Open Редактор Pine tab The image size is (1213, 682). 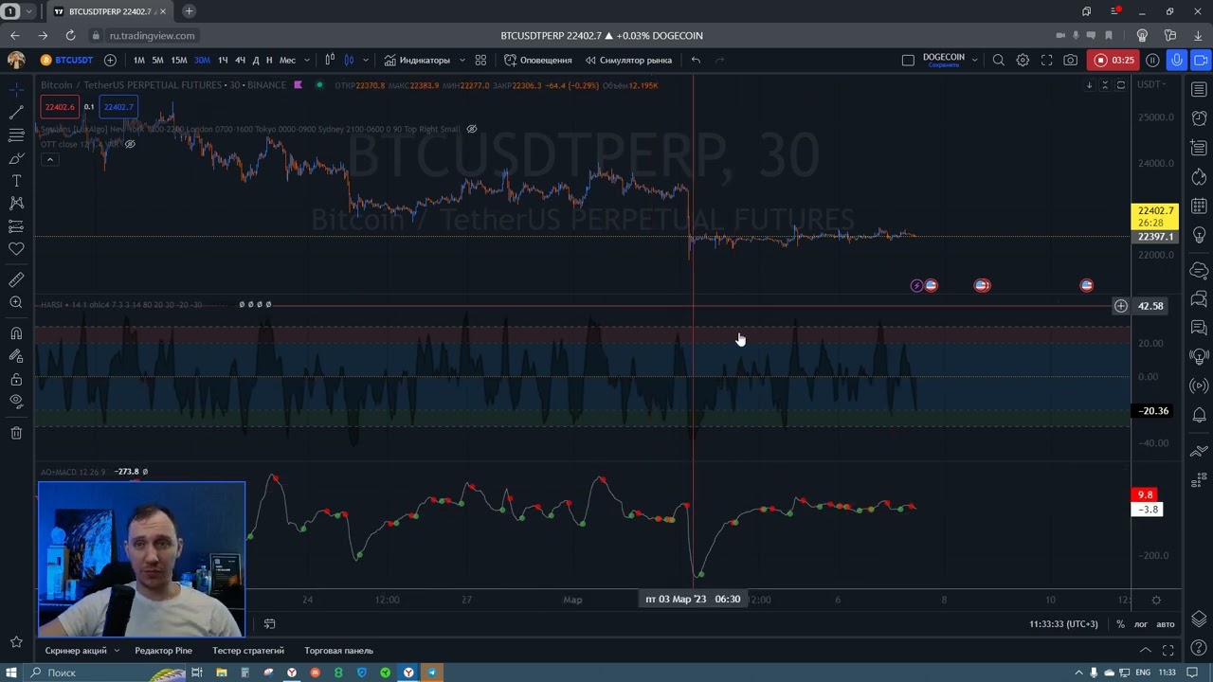coord(163,651)
